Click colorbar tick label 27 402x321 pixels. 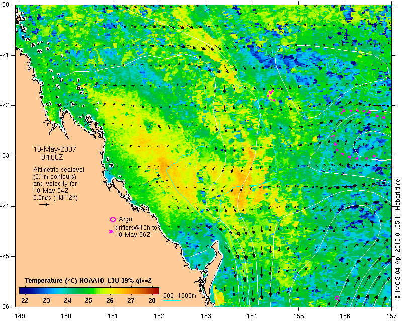tap(131, 300)
